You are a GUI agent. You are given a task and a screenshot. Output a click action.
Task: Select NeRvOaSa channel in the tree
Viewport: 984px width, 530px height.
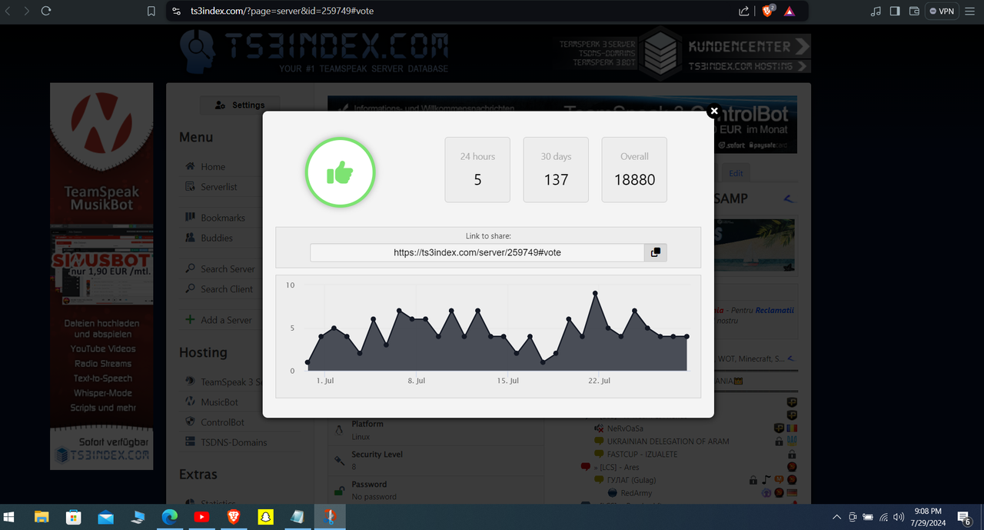click(625, 428)
